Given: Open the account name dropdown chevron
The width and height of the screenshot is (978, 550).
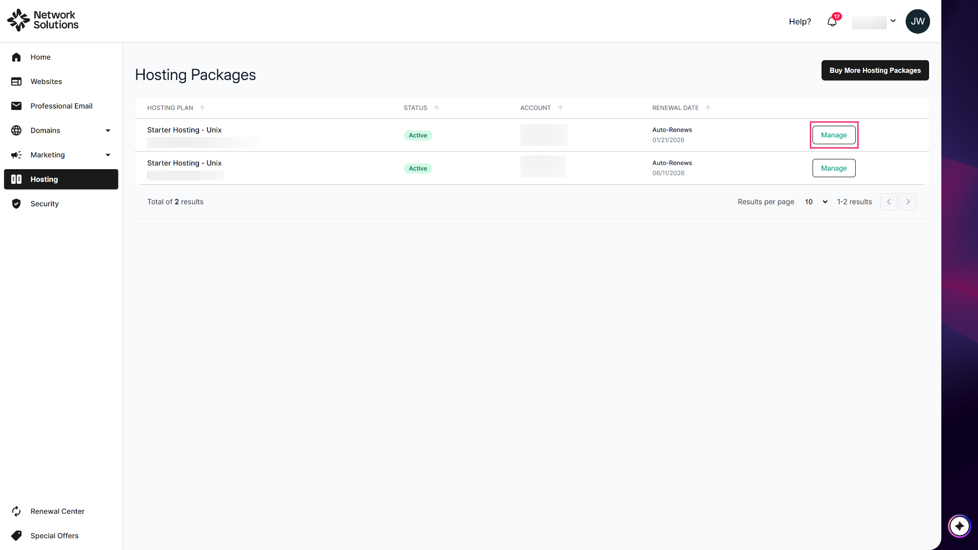Looking at the screenshot, I should (893, 21).
